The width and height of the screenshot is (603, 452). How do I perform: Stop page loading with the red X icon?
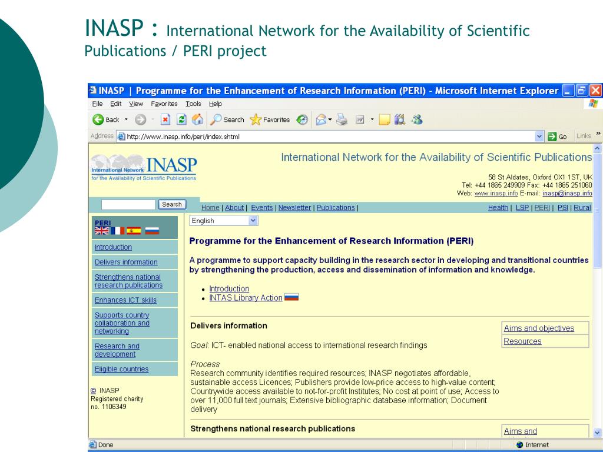pos(165,120)
